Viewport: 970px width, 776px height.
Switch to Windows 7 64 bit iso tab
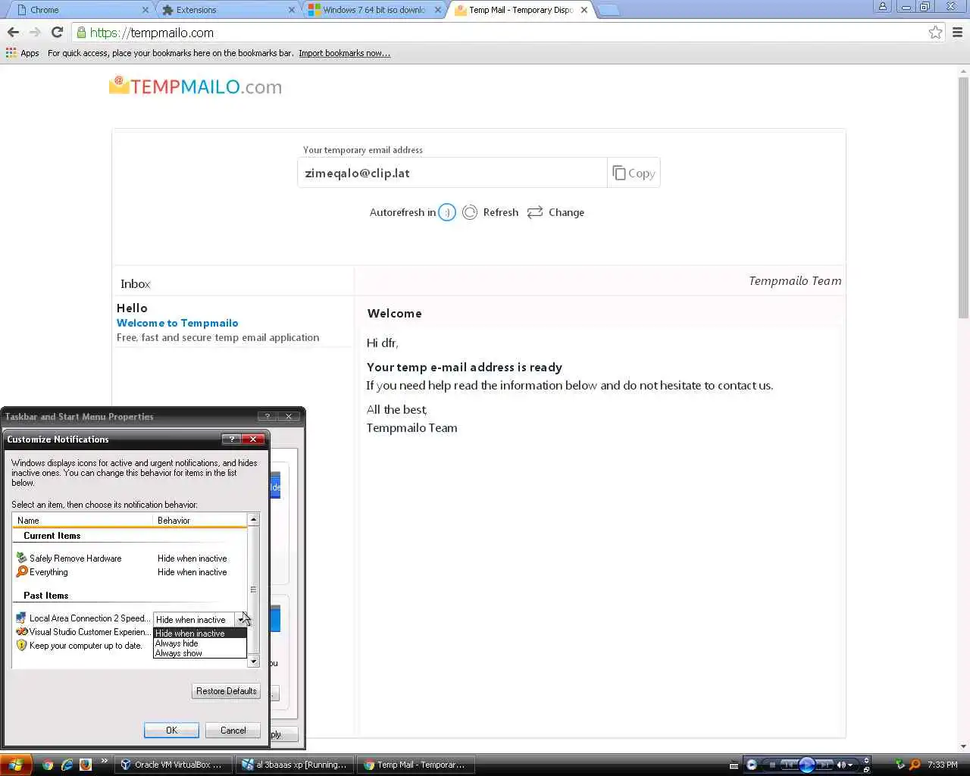[374, 10]
